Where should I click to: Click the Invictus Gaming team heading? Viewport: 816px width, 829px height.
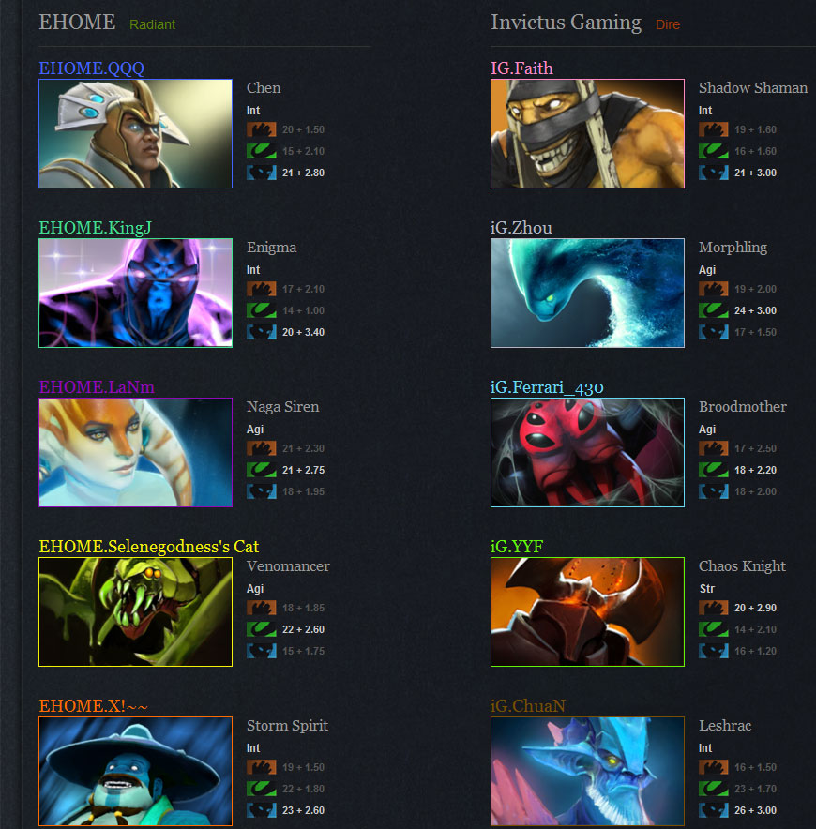pyautogui.click(x=566, y=23)
